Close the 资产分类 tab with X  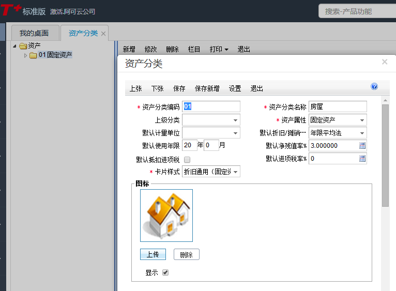tap(103, 34)
